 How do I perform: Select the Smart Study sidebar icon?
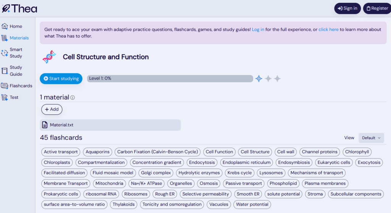5,53
